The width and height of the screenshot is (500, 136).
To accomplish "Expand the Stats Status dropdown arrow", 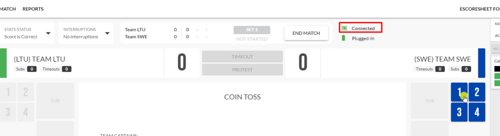I will pos(48,33).
